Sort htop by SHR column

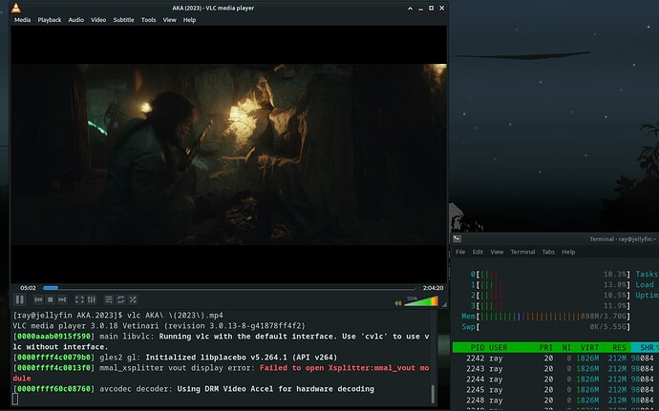click(647, 348)
